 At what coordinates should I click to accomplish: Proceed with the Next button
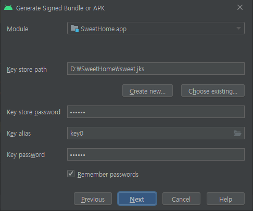pyautogui.click(x=137, y=199)
